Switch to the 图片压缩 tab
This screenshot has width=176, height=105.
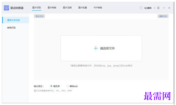pos(67,8)
